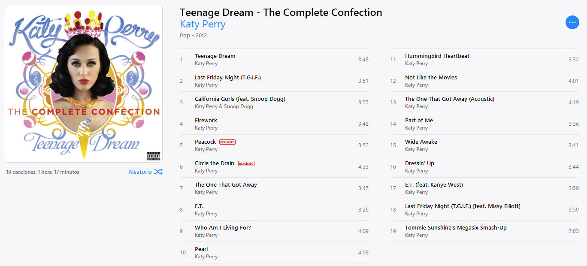The width and height of the screenshot is (587, 266).
Task: Select Last Friday Night featuring Missy Elliott
Action: (x=484, y=210)
